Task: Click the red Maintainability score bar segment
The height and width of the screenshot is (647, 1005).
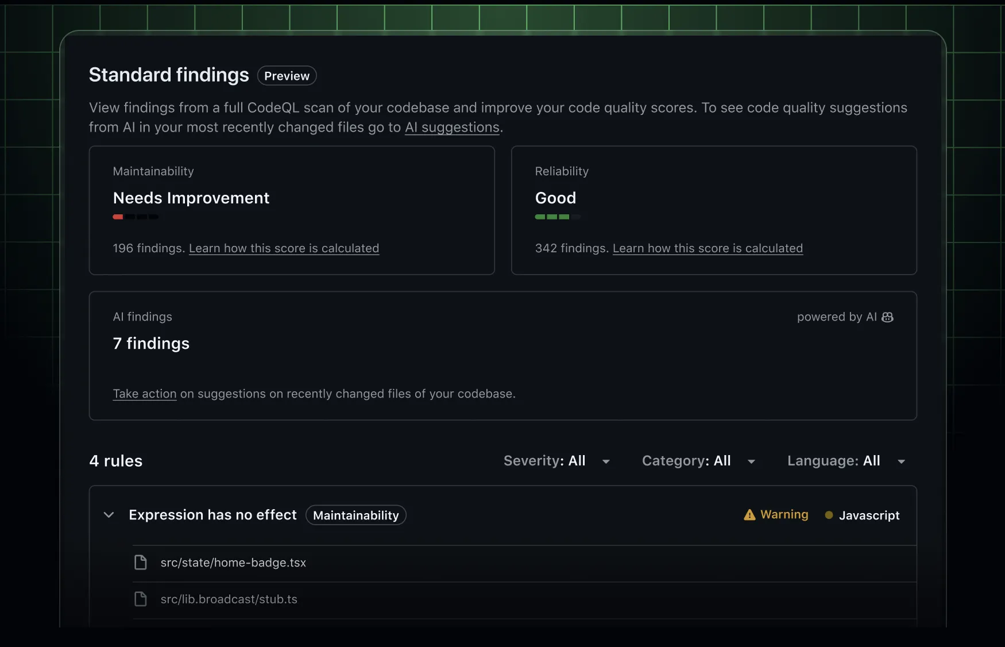Action: [x=118, y=217]
